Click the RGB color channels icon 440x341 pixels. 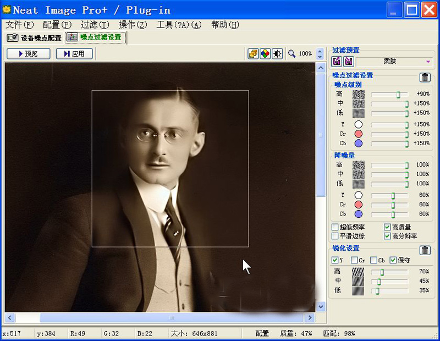(265, 54)
